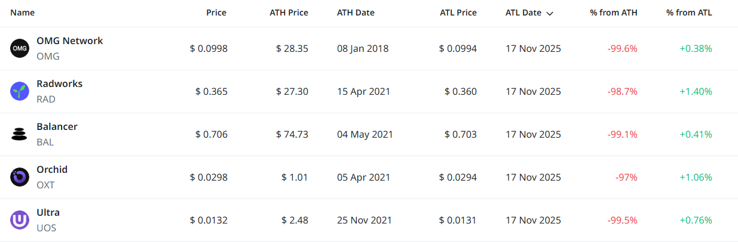The width and height of the screenshot is (738, 242).
Task: Open the Radworks coin link
Action: click(x=59, y=84)
